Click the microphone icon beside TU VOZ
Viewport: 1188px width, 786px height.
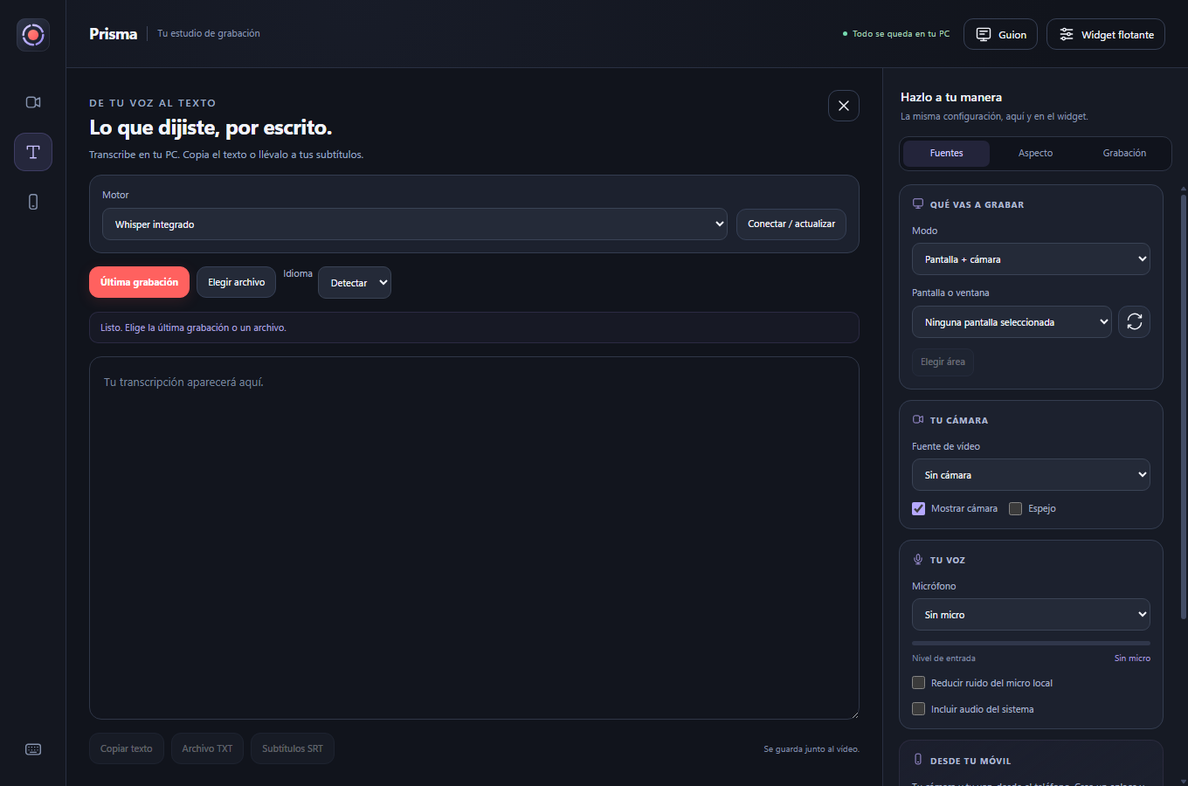[918, 559]
